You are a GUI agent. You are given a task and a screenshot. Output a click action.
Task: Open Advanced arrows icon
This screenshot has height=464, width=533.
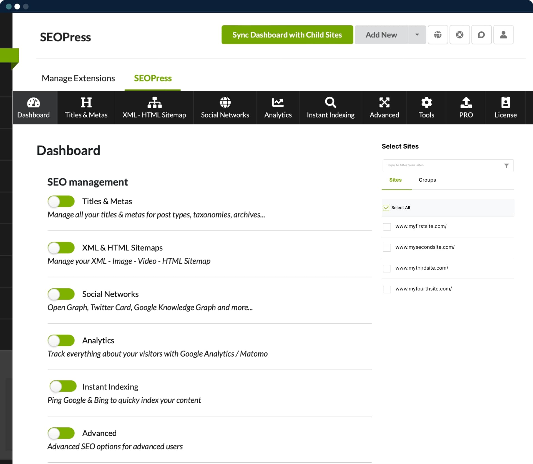coord(384,102)
